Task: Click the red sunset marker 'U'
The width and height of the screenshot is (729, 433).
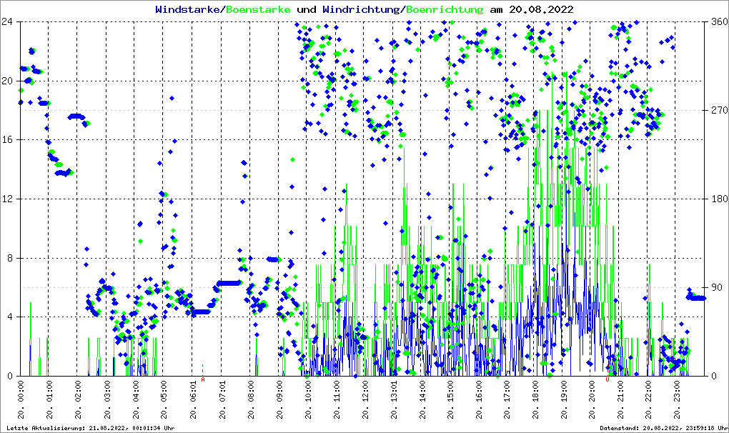Action: click(607, 379)
